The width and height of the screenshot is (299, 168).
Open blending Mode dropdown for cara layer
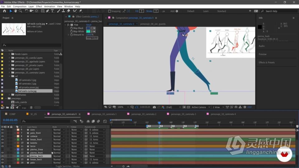[59, 130]
